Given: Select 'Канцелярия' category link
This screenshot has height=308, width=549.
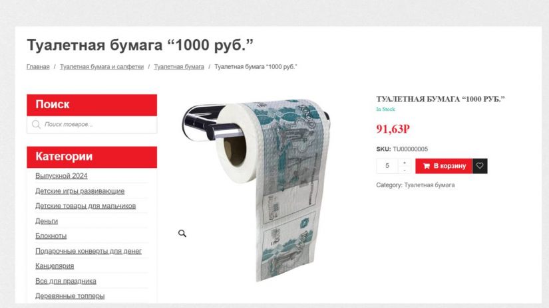Looking at the screenshot, I should (x=55, y=266).
